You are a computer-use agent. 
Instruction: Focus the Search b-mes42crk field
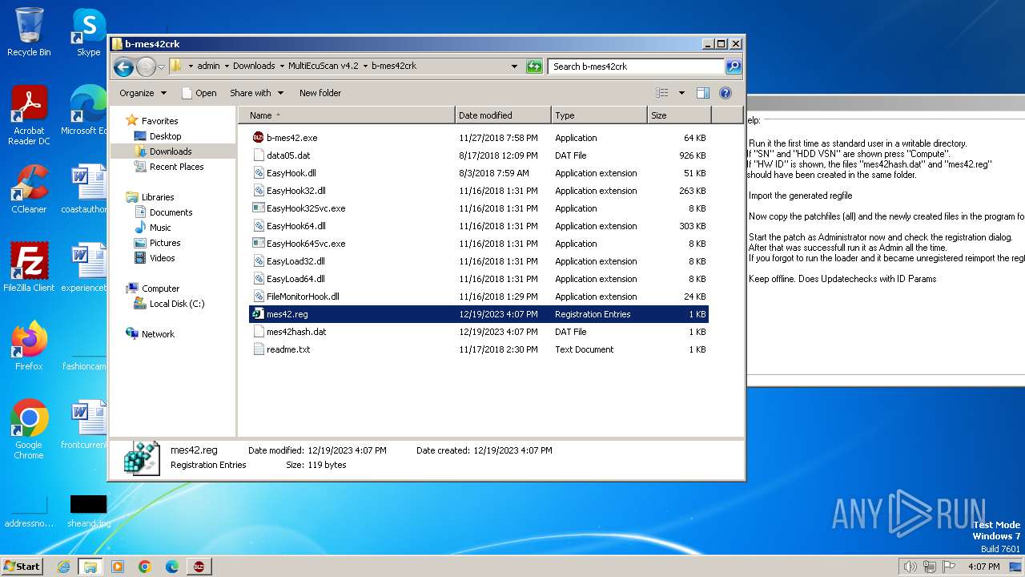pos(637,67)
